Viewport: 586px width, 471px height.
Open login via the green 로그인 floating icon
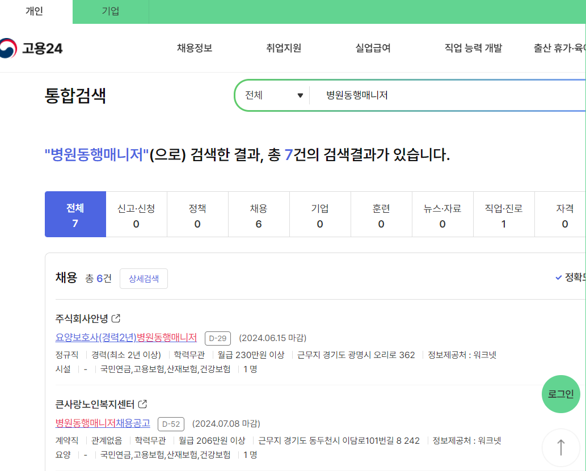pyautogui.click(x=560, y=394)
